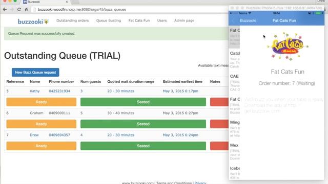The image size is (328, 184).
Task: Mark Drew's order as Ready
Action: 41,146
